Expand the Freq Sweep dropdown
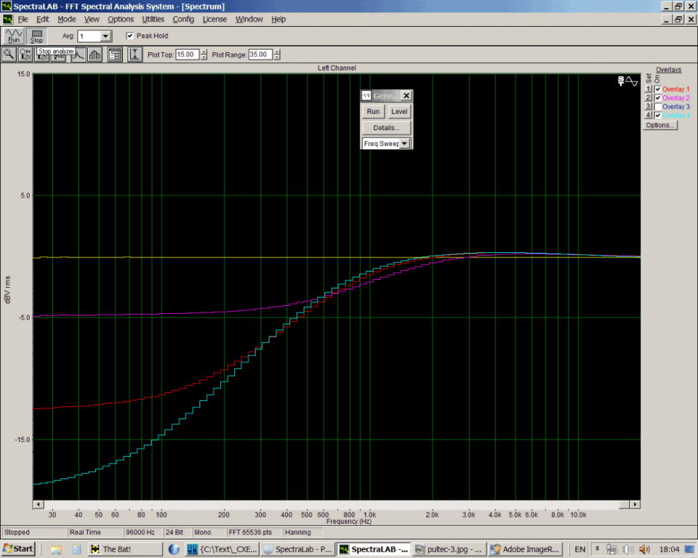 405,144
